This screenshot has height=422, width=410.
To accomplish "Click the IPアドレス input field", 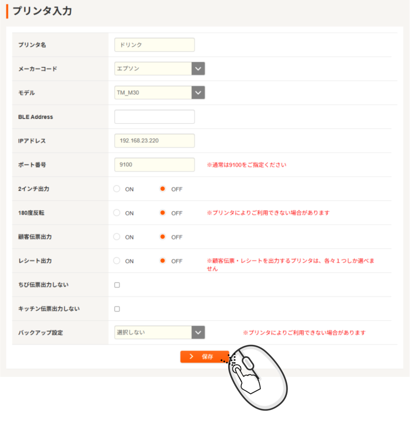I will point(154,140).
